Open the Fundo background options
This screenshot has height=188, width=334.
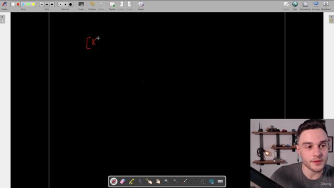coord(81,6)
